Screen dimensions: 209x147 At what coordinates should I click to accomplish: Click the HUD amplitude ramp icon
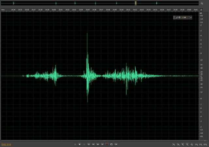coord(176,17)
